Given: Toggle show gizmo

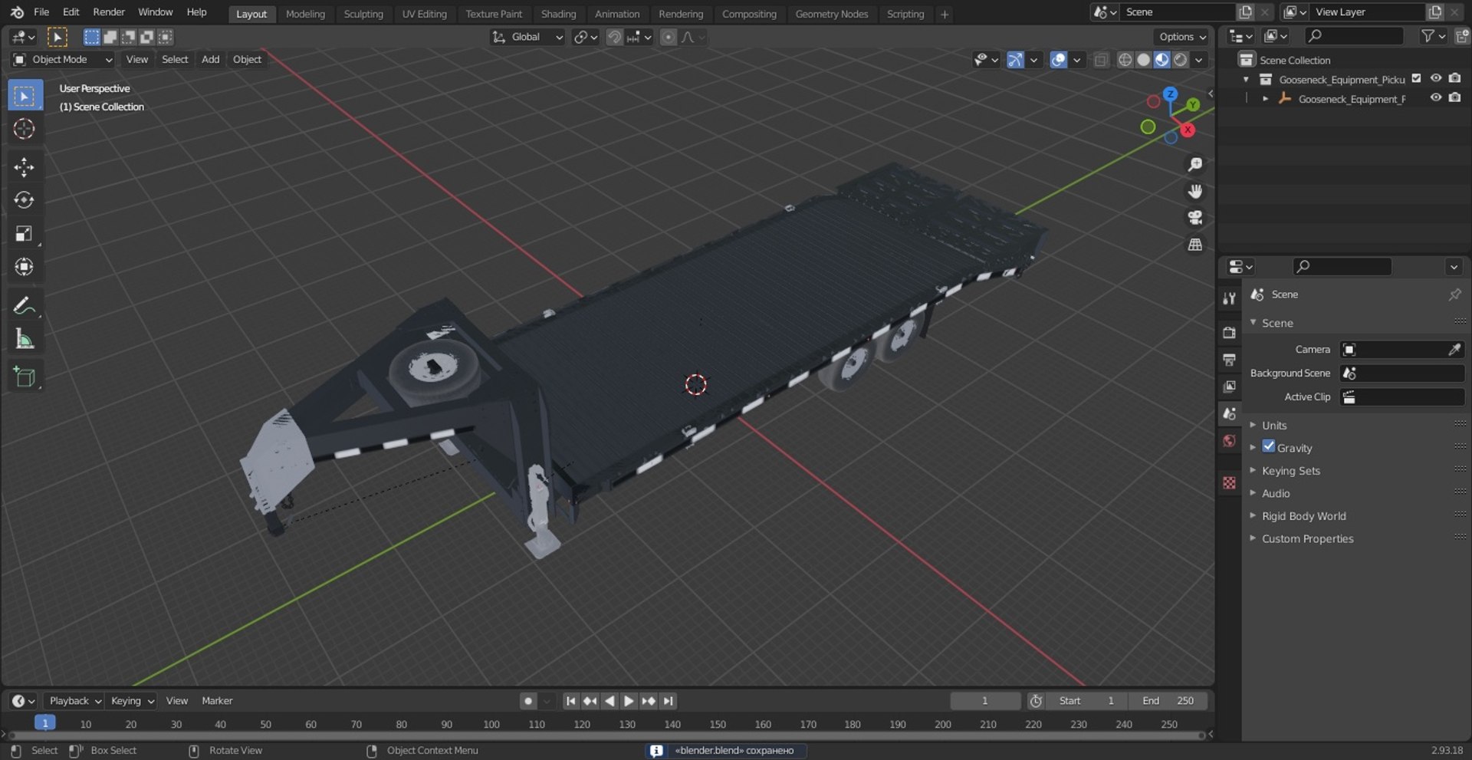Looking at the screenshot, I should coord(1015,60).
